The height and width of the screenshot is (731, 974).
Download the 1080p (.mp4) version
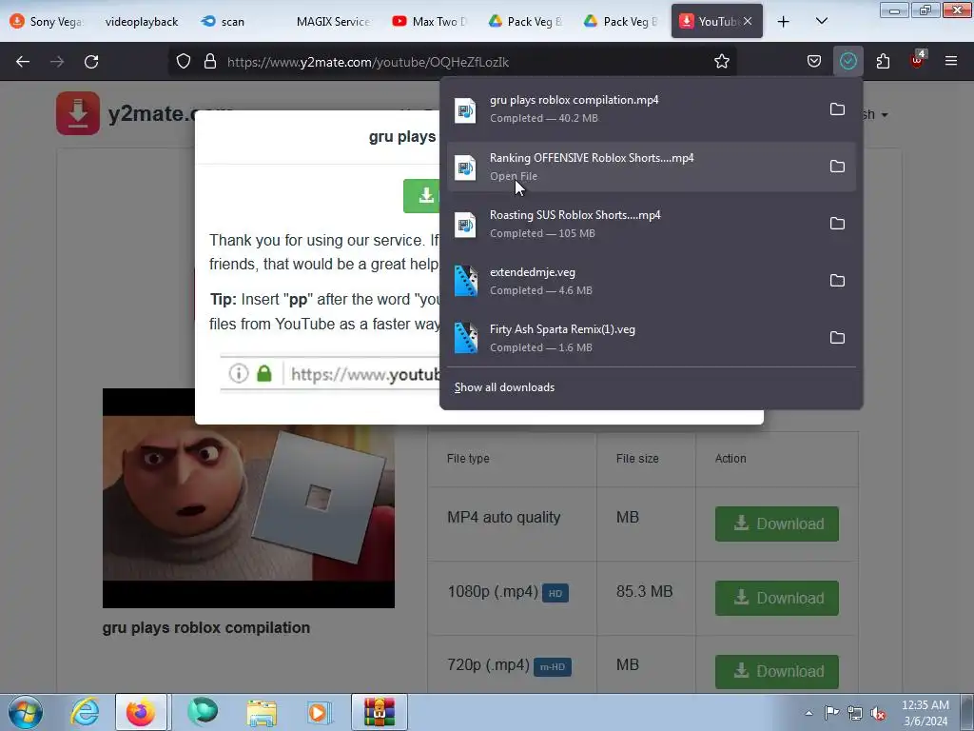[776, 598]
